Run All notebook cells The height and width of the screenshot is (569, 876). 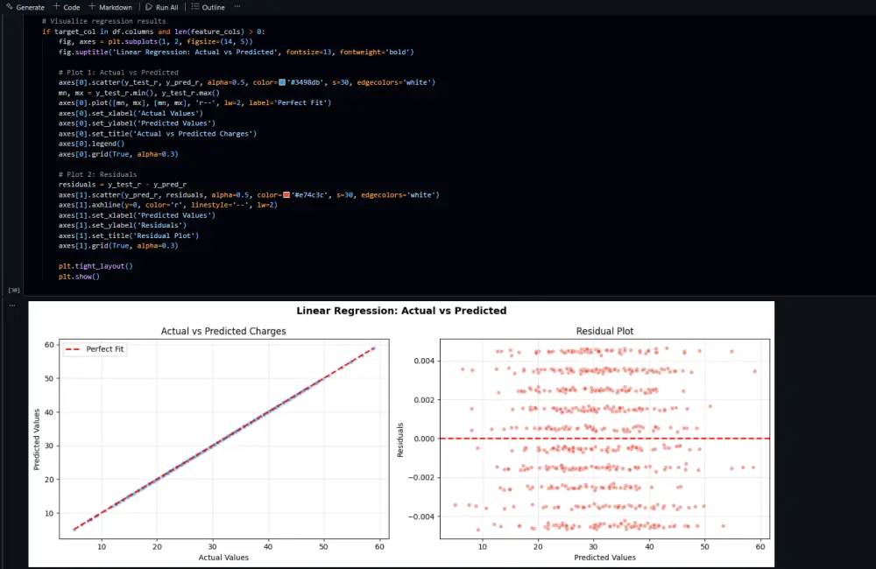click(161, 7)
